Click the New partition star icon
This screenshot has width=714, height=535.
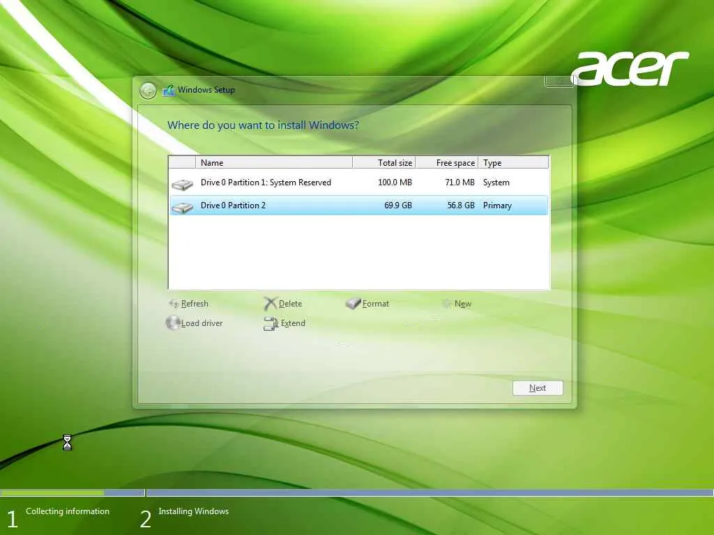pyautogui.click(x=447, y=304)
